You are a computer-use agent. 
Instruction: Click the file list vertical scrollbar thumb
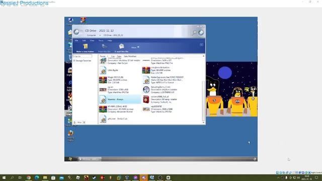coord(203,101)
